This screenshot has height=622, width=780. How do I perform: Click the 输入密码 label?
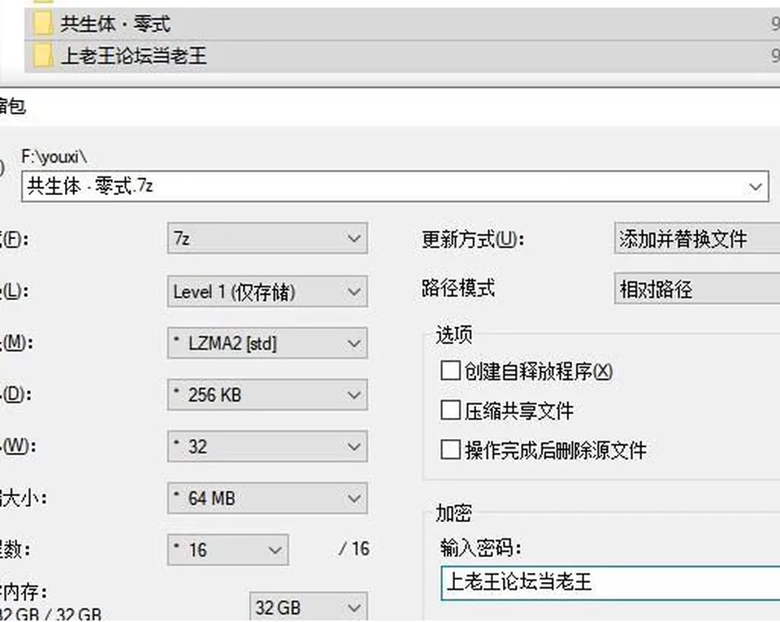point(480,548)
